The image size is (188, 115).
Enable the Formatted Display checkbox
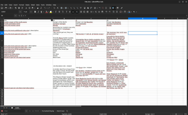pyautogui.click(x=41, y=111)
